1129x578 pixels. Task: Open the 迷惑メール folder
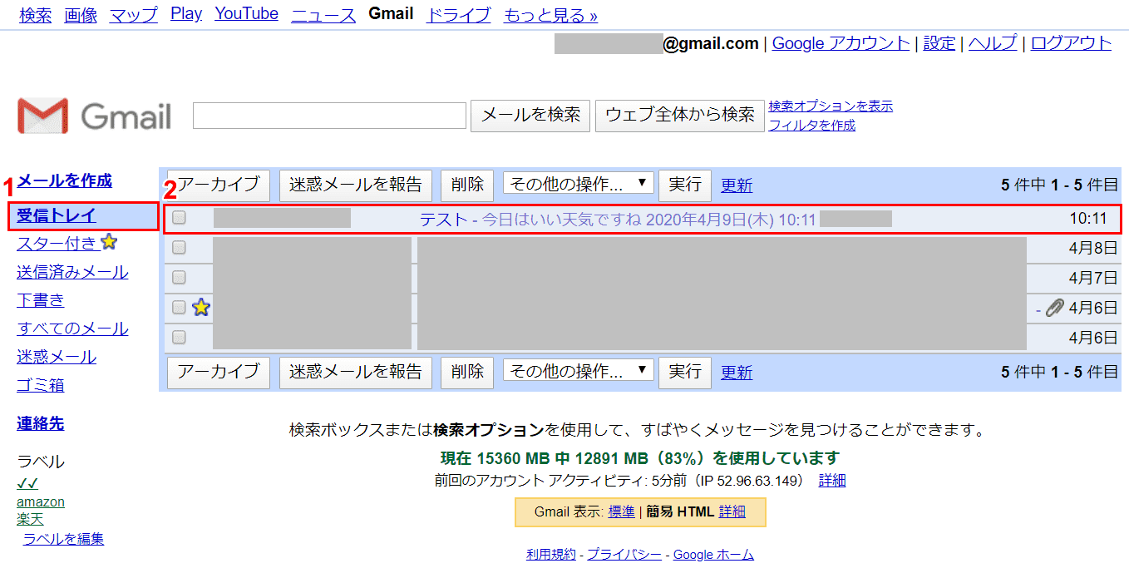57,357
